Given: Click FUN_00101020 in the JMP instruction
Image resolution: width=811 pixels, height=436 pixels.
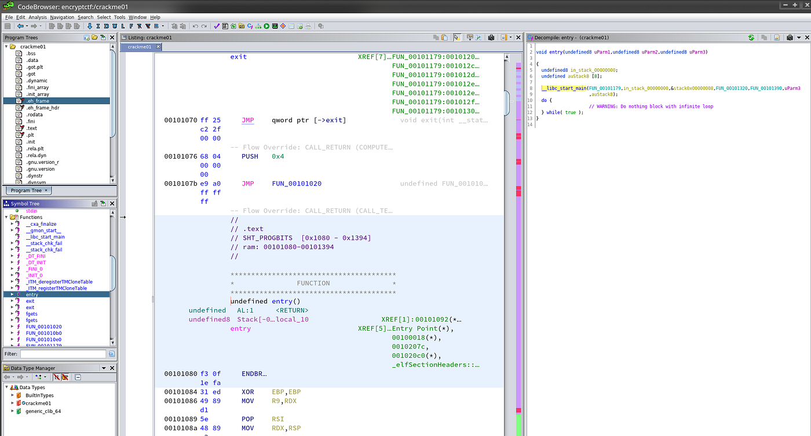Looking at the screenshot, I should point(296,184).
